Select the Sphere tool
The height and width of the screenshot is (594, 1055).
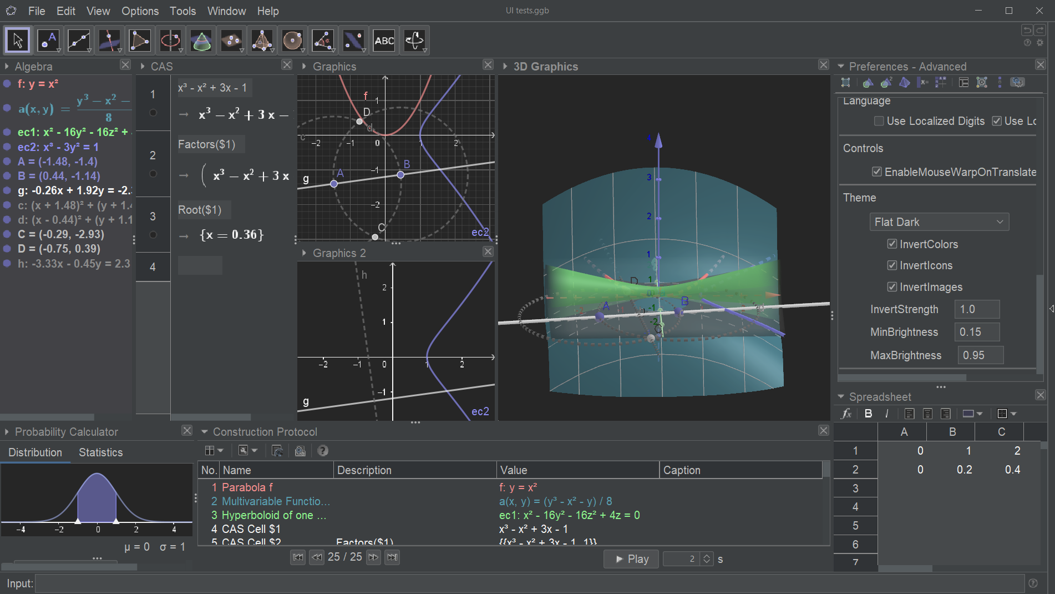292,41
